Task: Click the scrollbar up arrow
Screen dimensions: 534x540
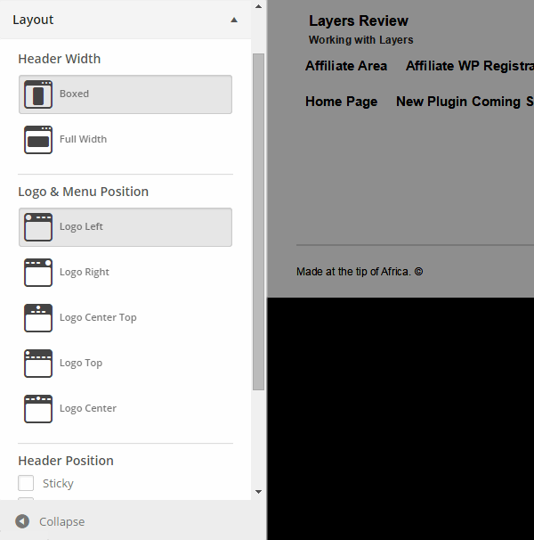Action: coord(258,6)
